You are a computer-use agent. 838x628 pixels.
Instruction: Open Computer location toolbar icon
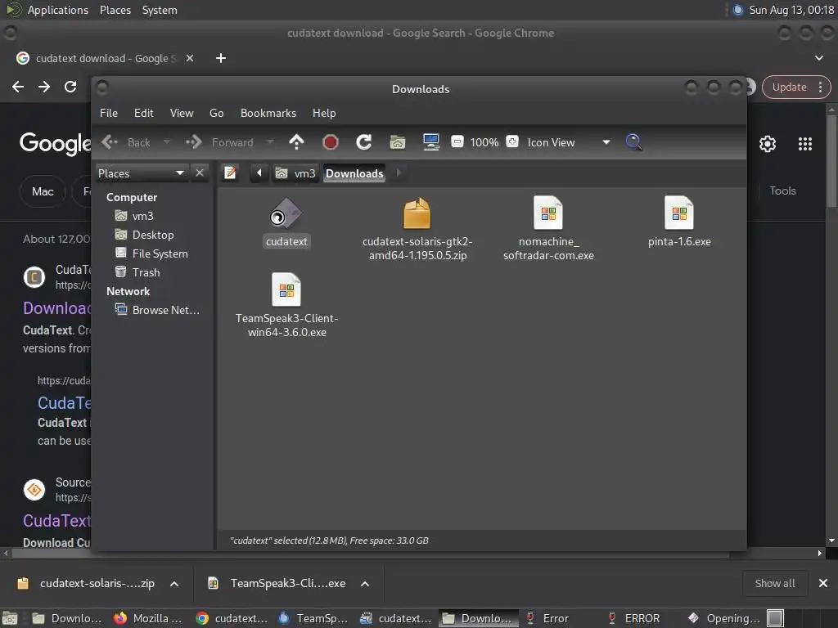[x=430, y=142]
